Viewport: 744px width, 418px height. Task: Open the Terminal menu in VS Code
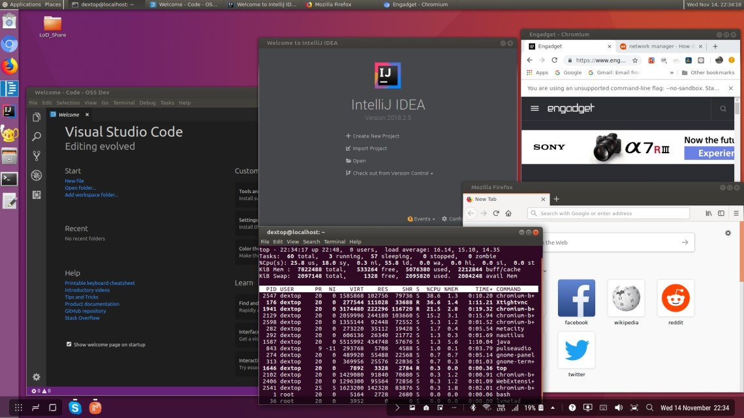tap(124, 102)
